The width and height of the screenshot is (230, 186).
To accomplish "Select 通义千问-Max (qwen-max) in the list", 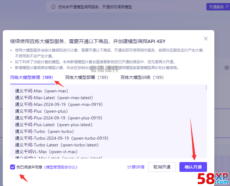I will [41, 91].
